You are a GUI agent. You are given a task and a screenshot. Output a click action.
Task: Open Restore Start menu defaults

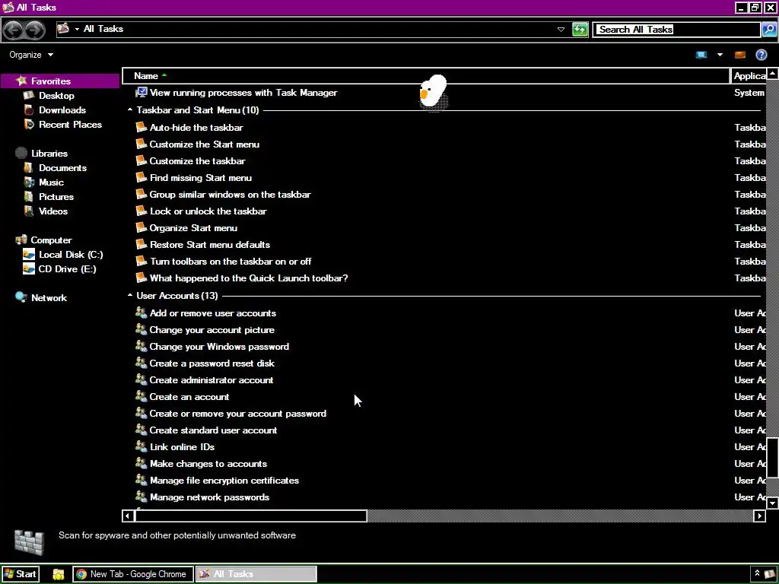click(x=210, y=244)
